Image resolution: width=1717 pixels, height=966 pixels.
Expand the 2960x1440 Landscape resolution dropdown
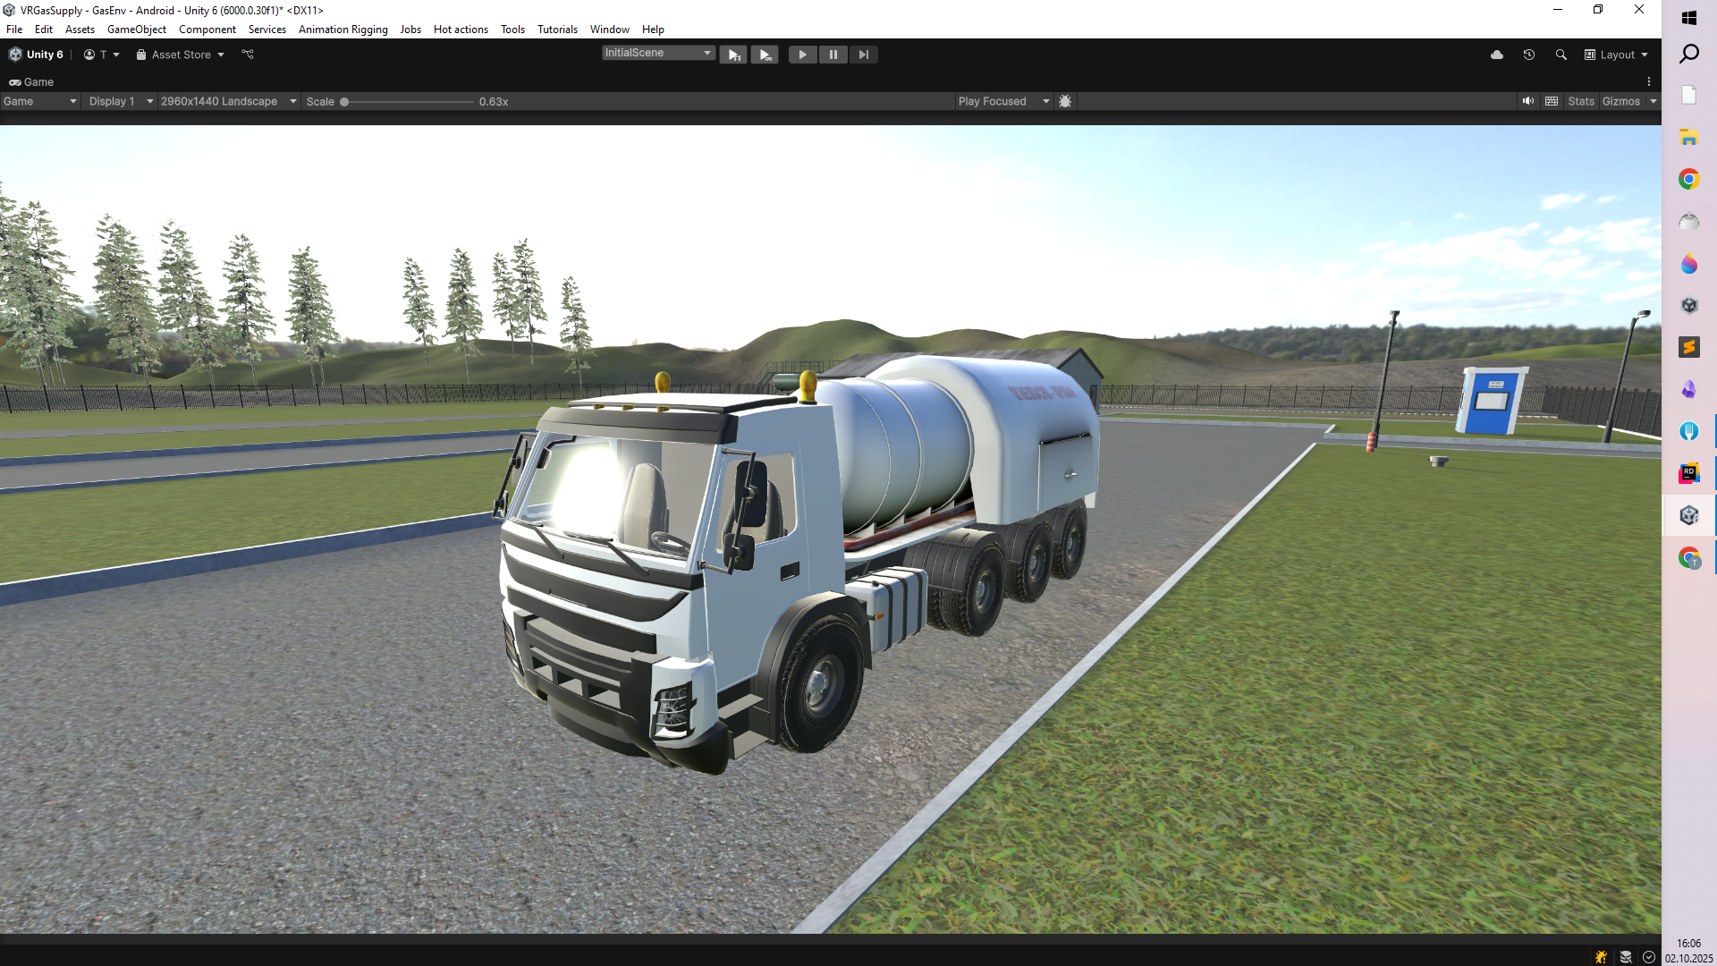(x=228, y=101)
